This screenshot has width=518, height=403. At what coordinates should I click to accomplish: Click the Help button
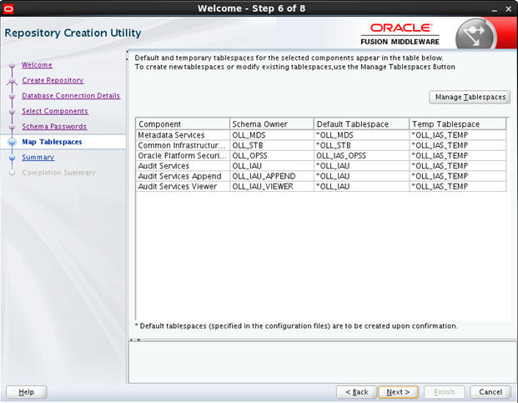click(x=27, y=392)
